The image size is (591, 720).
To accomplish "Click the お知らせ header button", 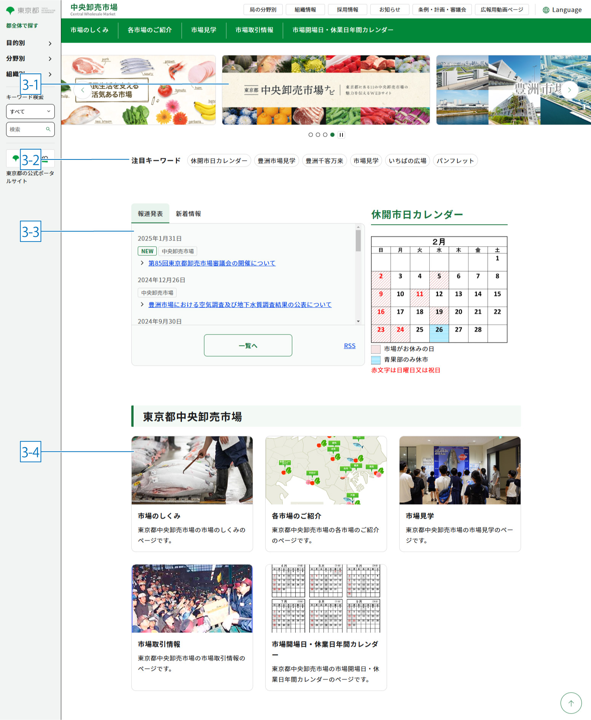I will click(390, 10).
